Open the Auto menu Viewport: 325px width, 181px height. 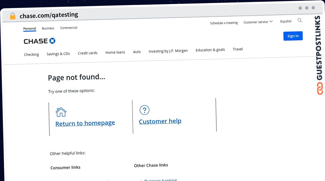click(x=137, y=52)
